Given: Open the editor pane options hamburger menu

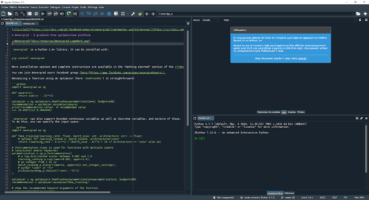Looking at the screenshot, I should 188,24.
